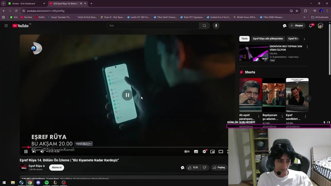Open player settings gear
Image resolution: width=331 pixels, height=186 pixels.
pos(204,152)
